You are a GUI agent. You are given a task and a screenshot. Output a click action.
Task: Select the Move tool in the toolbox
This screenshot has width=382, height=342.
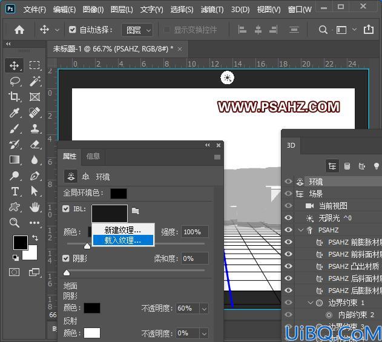point(15,65)
